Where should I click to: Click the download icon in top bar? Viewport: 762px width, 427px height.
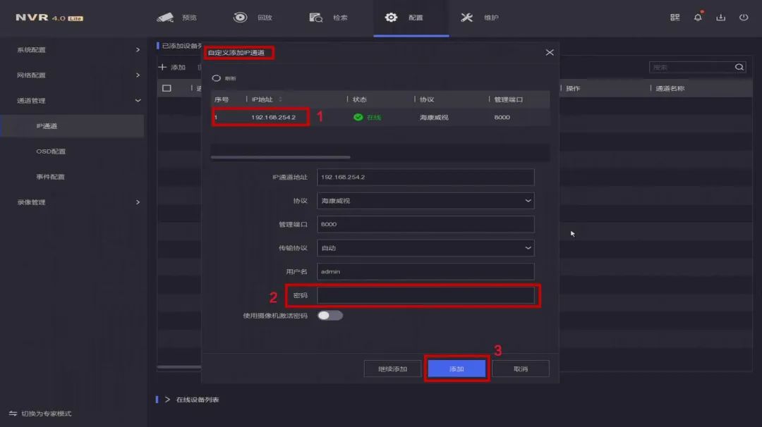[x=720, y=18]
